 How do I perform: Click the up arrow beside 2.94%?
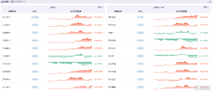[201, 79]
